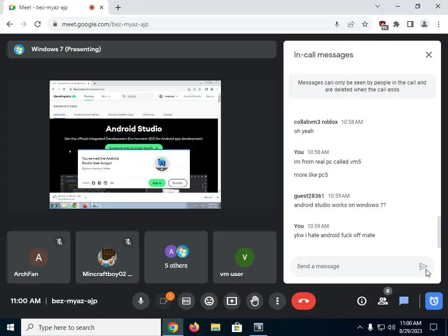Close the Meet bez-myaz-ajp tab

101,7
